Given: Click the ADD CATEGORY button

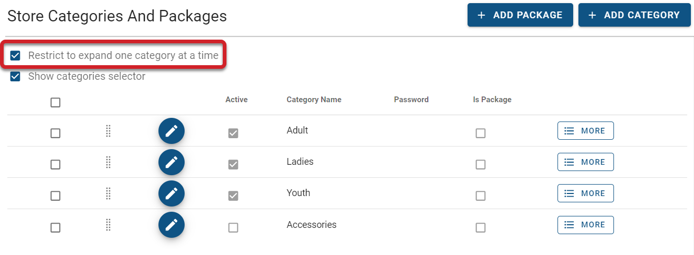Looking at the screenshot, I should tap(634, 15).
